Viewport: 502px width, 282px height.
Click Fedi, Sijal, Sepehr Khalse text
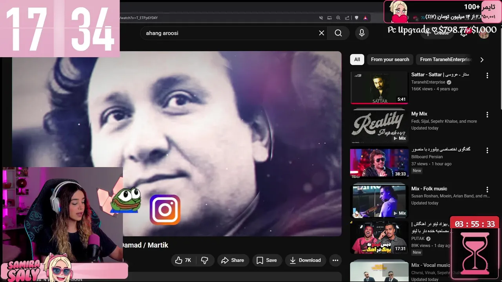(x=444, y=121)
